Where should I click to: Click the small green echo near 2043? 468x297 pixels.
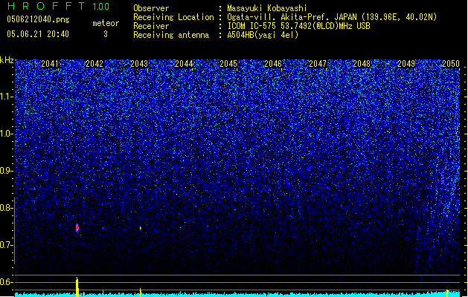click(141, 229)
